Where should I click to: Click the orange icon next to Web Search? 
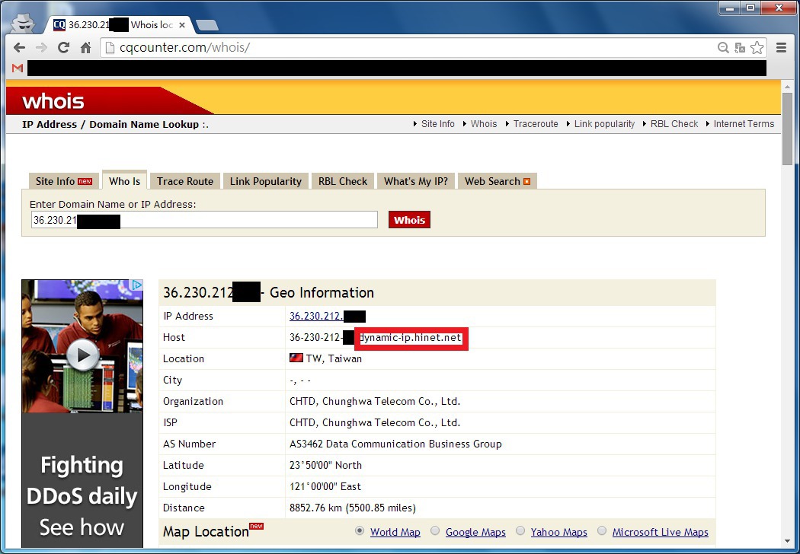(x=527, y=181)
